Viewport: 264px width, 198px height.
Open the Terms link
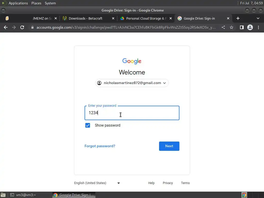(x=185, y=183)
